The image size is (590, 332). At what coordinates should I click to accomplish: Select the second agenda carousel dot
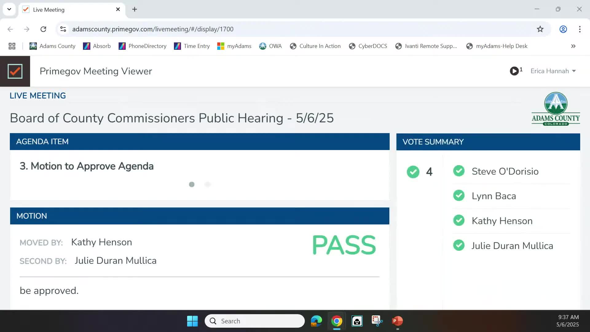[208, 184]
